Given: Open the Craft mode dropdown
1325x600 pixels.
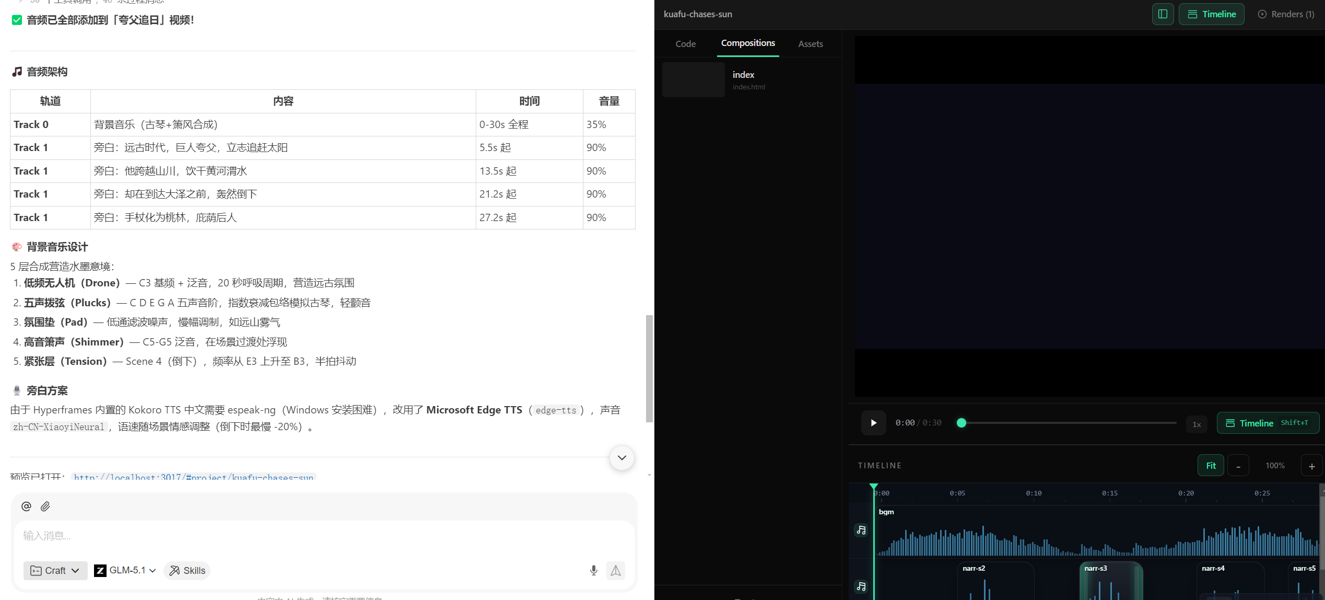Looking at the screenshot, I should 55,570.
